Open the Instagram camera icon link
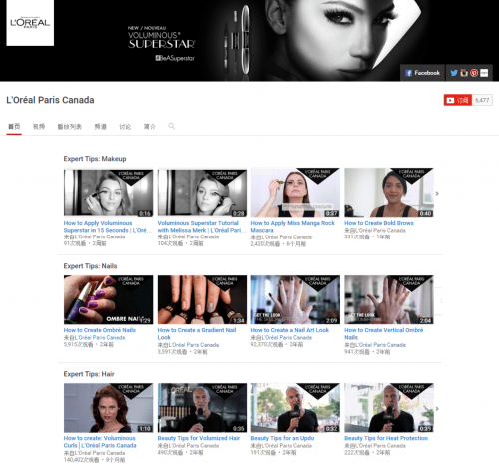The image size is (499, 471). point(464,73)
